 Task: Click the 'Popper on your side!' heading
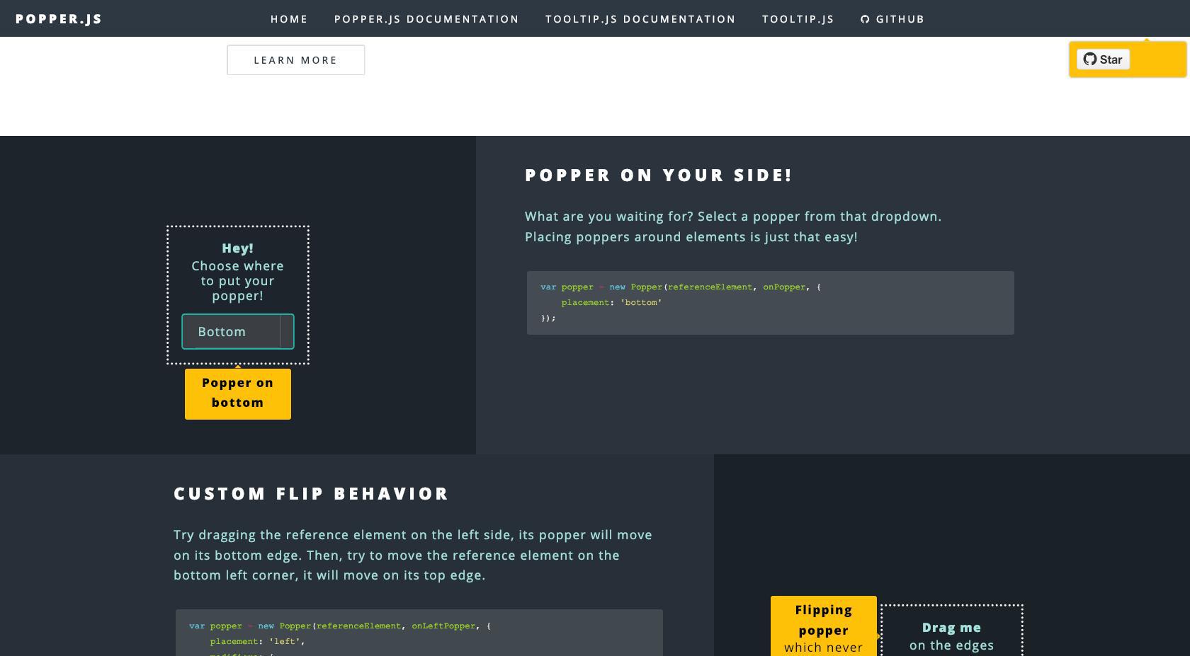659,175
